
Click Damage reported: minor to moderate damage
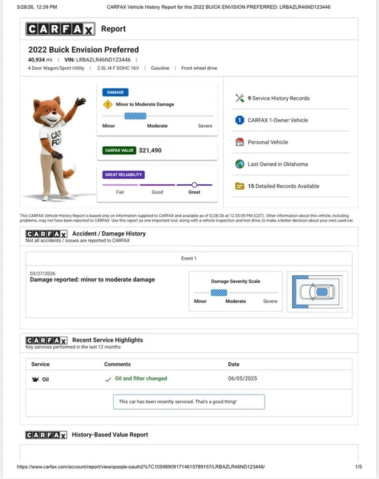coord(93,279)
